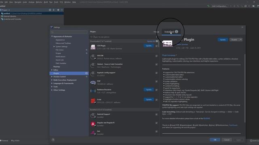This screenshot has height=145, width=259.
Task: Switch to the Installed tab
Action: pyautogui.click(x=171, y=32)
